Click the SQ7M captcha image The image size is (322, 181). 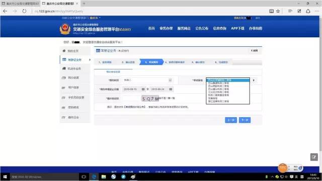[x=150, y=99]
